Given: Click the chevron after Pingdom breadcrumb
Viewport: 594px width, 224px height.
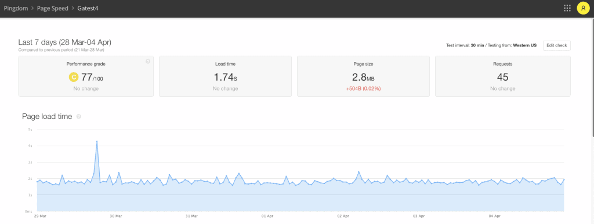Looking at the screenshot, I should coord(32,8).
